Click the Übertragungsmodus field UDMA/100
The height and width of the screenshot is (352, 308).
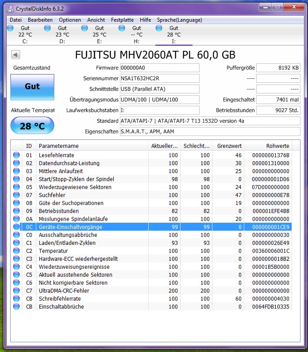click(x=159, y=100)
